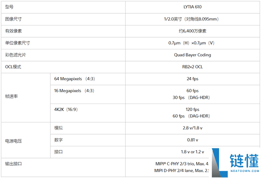Select '60 fps' in 16 Megapixels row
The image size is (261, 178).
[x=192, y=91]
